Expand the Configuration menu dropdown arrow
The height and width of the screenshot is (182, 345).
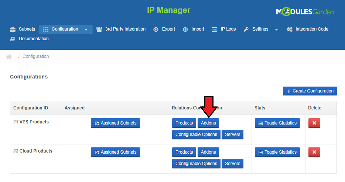point(86,29)
